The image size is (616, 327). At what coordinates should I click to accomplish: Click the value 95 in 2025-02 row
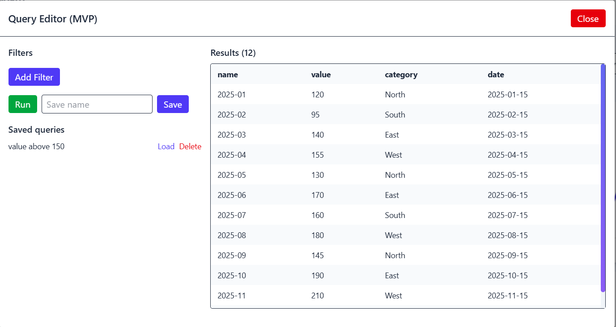315,115
